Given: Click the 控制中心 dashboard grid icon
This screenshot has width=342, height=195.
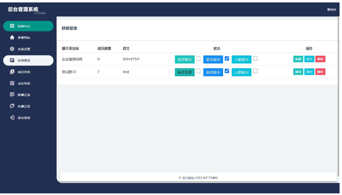Looking at the screenshot, I should click(x=12, y=26).
